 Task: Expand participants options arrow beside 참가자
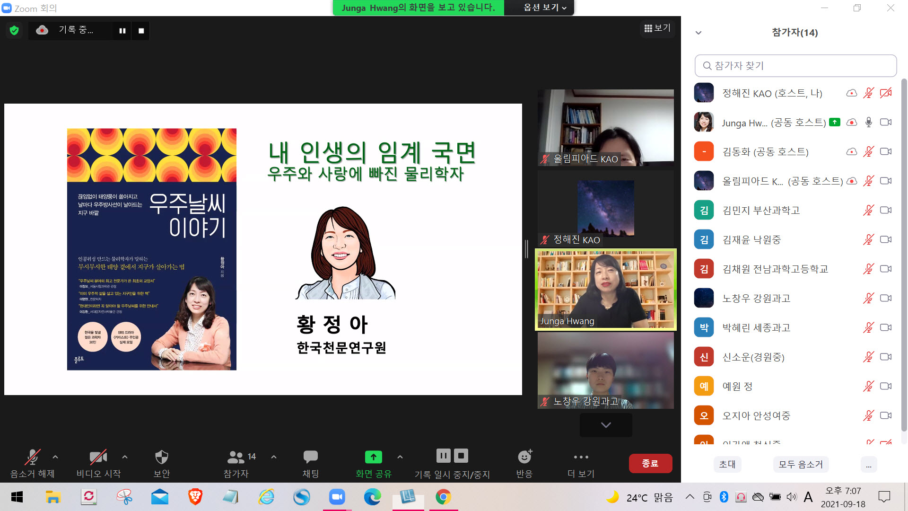(274, 457)
